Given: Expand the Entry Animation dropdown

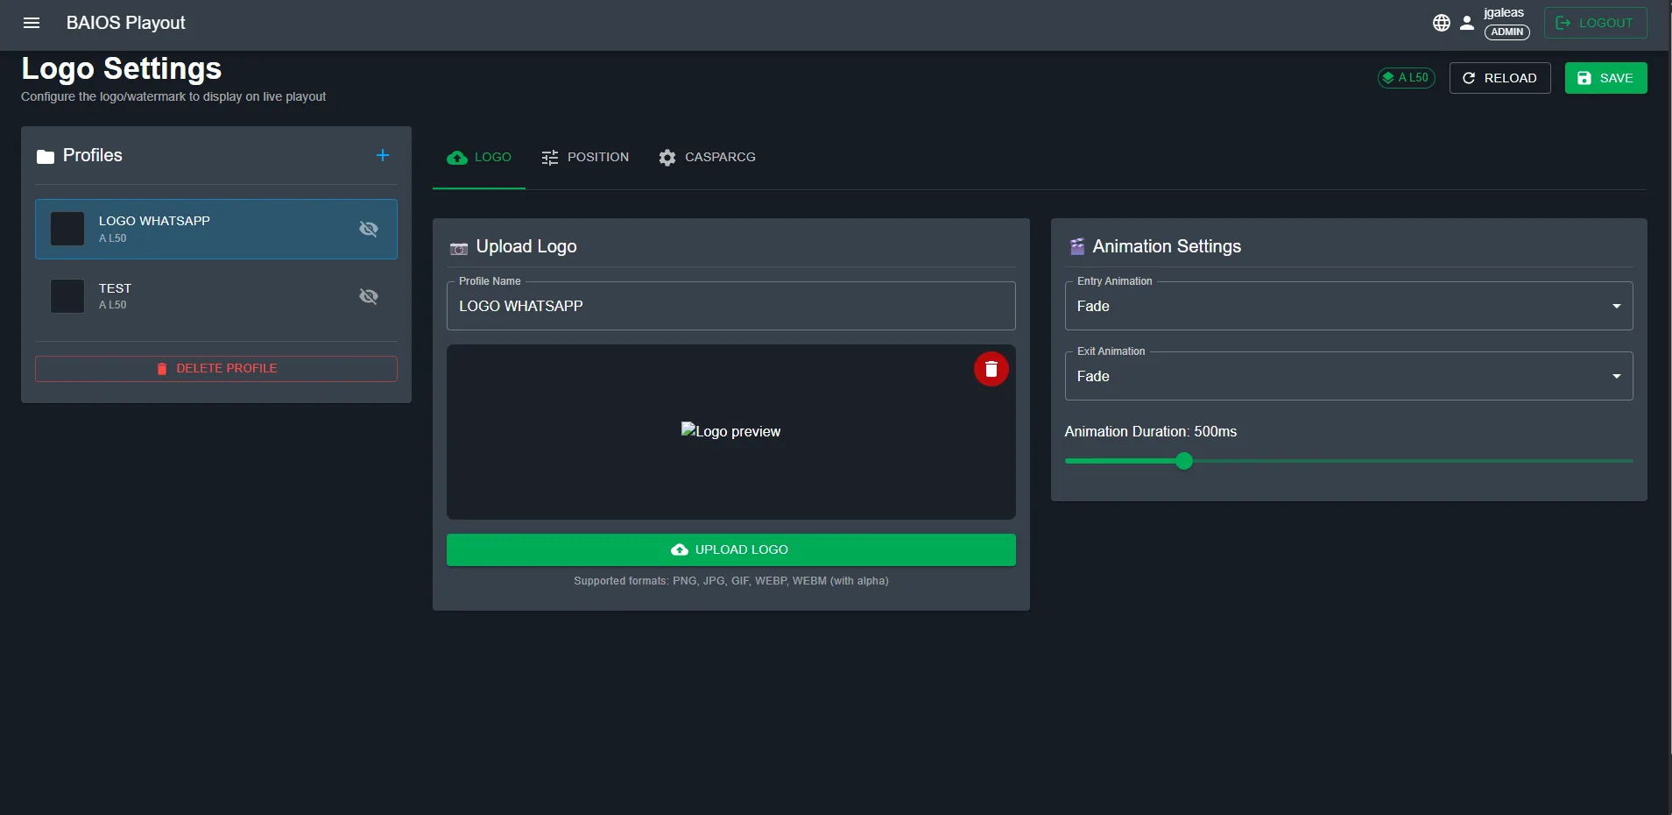Looking at the screenshot, I should point(1349,306).
